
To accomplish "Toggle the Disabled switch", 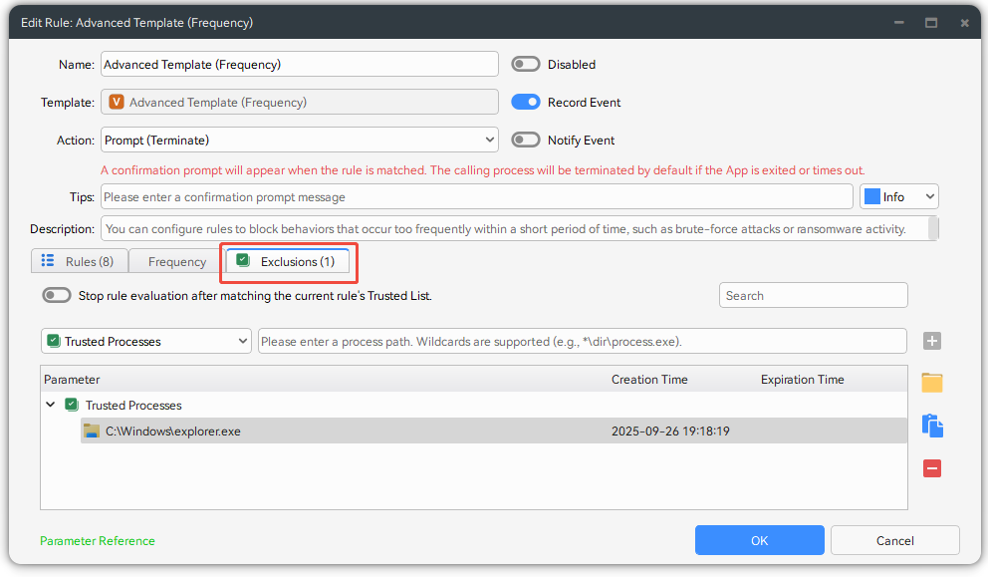I will (x=526, y=65).
